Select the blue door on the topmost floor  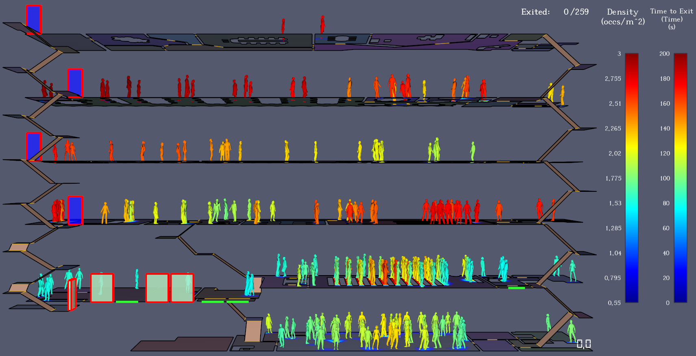[34, 20]
